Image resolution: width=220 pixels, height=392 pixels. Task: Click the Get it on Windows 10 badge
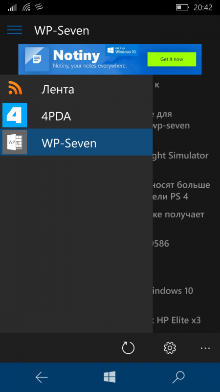122,50
